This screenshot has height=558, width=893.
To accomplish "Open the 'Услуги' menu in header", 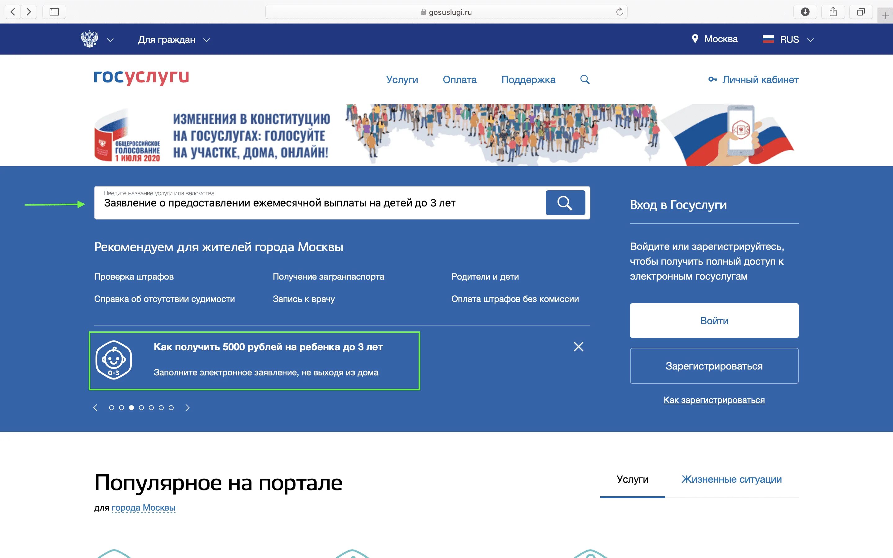I will pyautogui.click(x=402, y=80).
